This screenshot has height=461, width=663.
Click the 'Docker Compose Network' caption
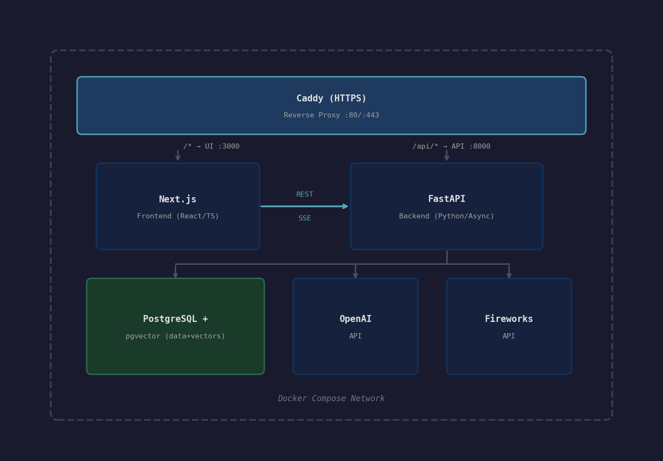pyautogui.click(x=331, y=398)
